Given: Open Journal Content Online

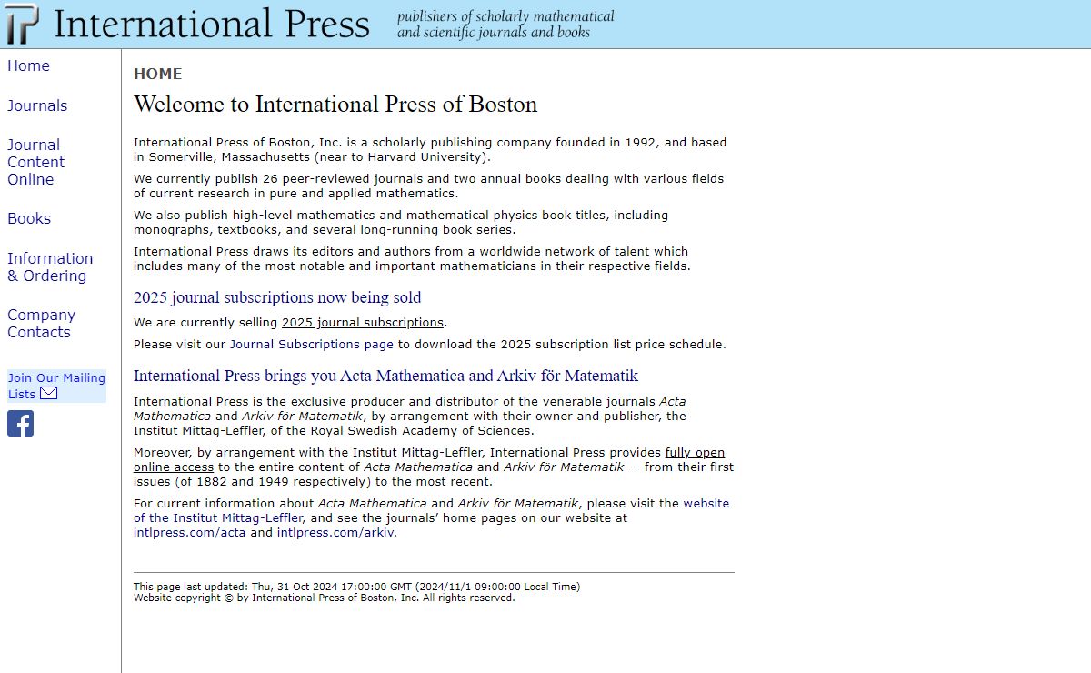Looking at the screenshot, I should pyautogui.click(x=36, y=162).
